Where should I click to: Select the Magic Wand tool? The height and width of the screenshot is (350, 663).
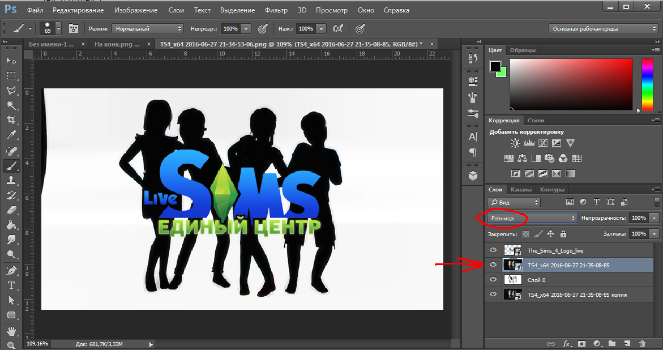pos(11,105)
